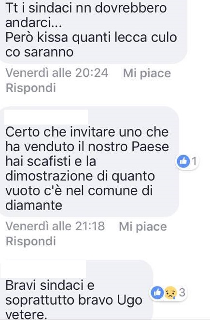The height and width of the screenshot is (323, 210).
Task: Select the 'Bravi sindaci e soprattutto' comment text
Action: coord(74,300)
